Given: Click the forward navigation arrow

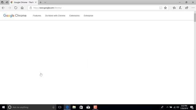Looking at the screenshot, I should pyautogui.click(x=9, y=8).
